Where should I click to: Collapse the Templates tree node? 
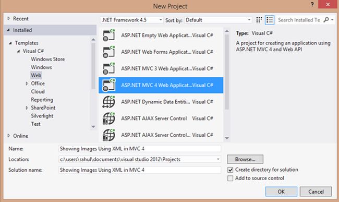point(10,43)
